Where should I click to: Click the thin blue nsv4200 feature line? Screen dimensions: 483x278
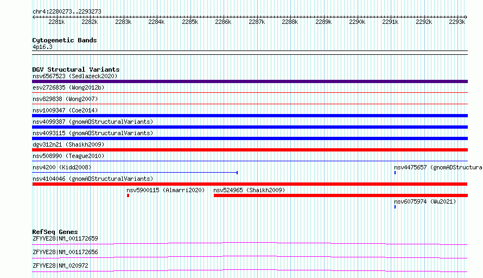click(135, 173)
